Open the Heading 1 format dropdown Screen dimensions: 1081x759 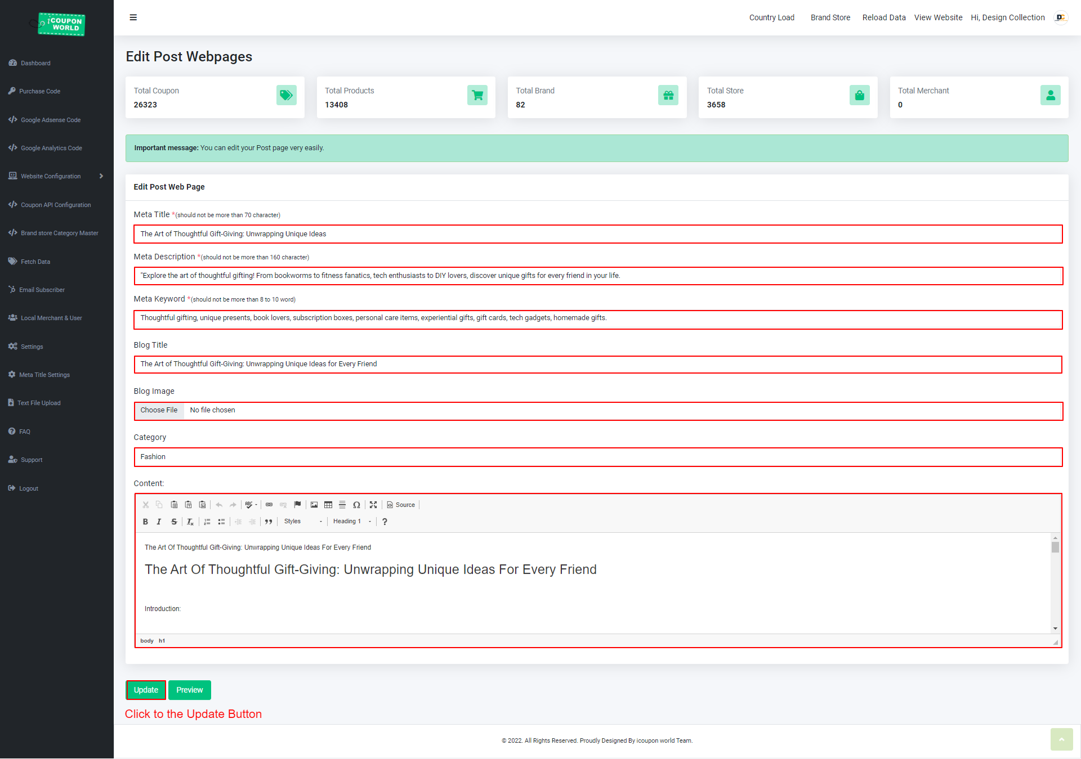(352, 522)
